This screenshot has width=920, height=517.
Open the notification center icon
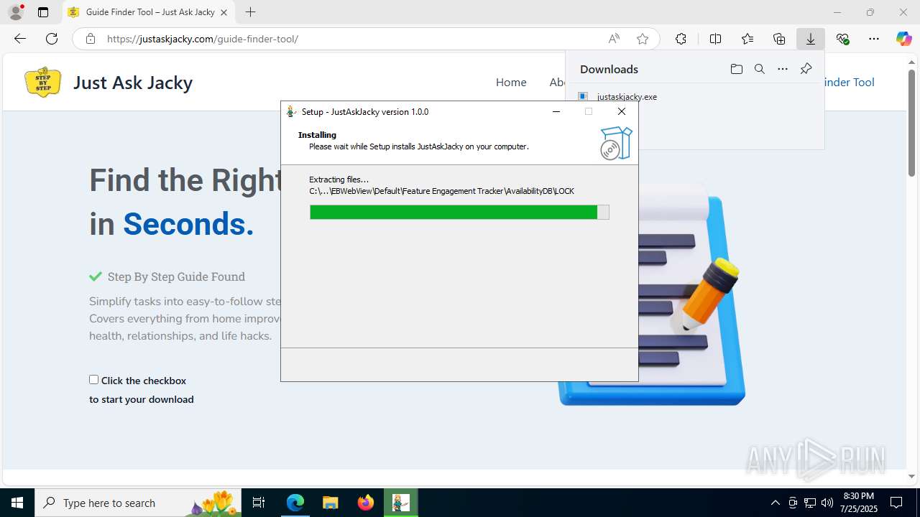tap(897, 503)
